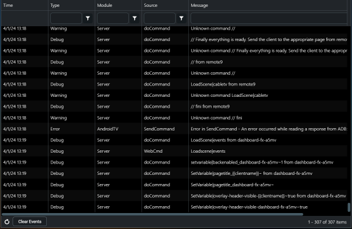Select Server cell of WebCmd row
The width and height of the screenshot is (352, 229).
[x=103, y=151]
